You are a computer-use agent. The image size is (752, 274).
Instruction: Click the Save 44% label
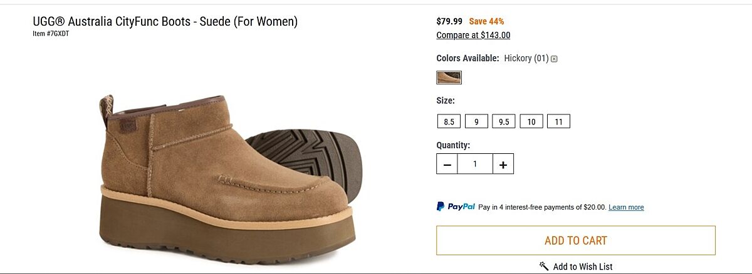point(486,21)
